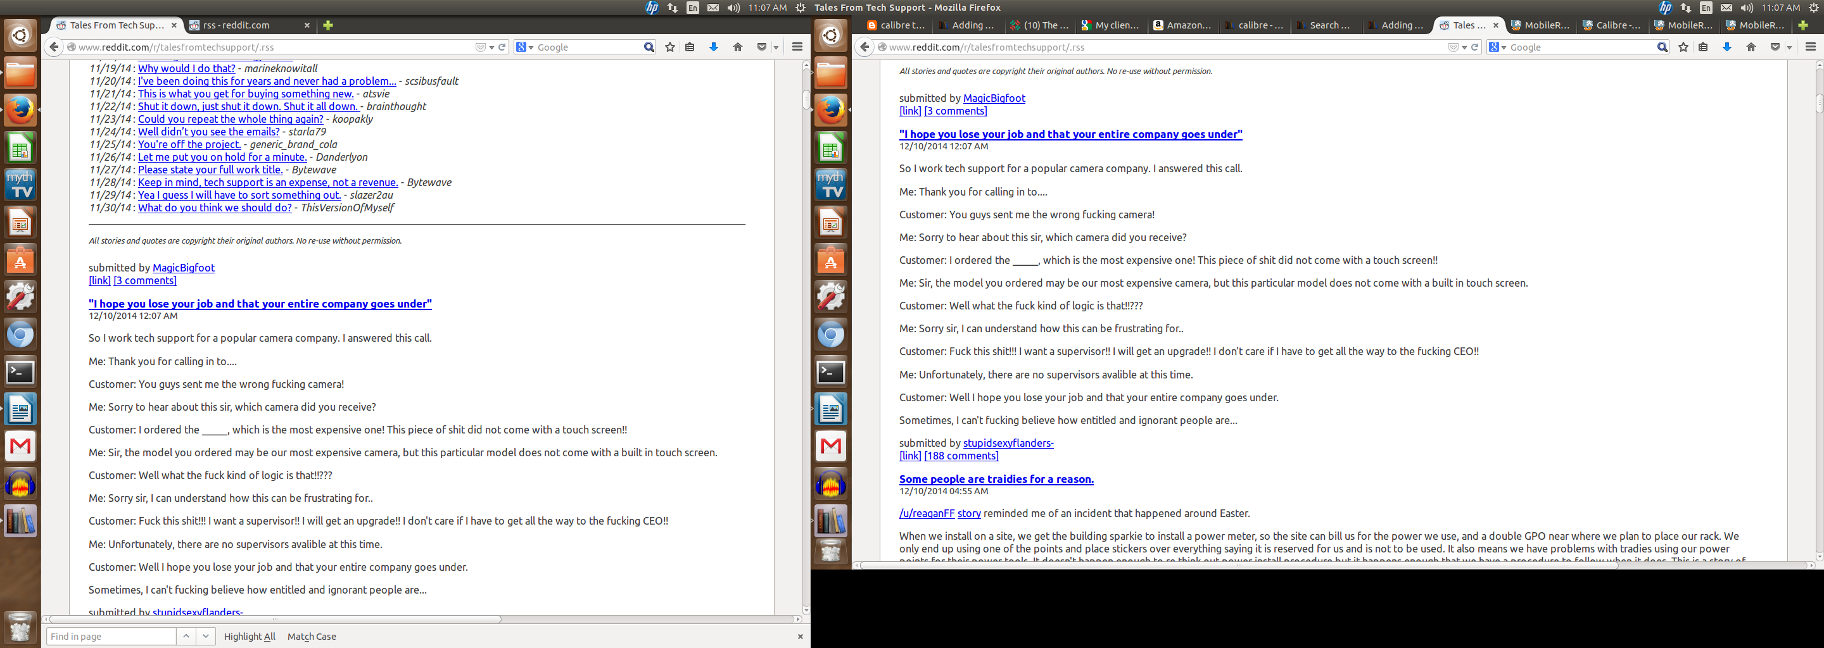Image resolution: width=1824 pixels, height=648 pixels.
Task: Launch MythTV from left screen launcher
Action: coord(20,185)
